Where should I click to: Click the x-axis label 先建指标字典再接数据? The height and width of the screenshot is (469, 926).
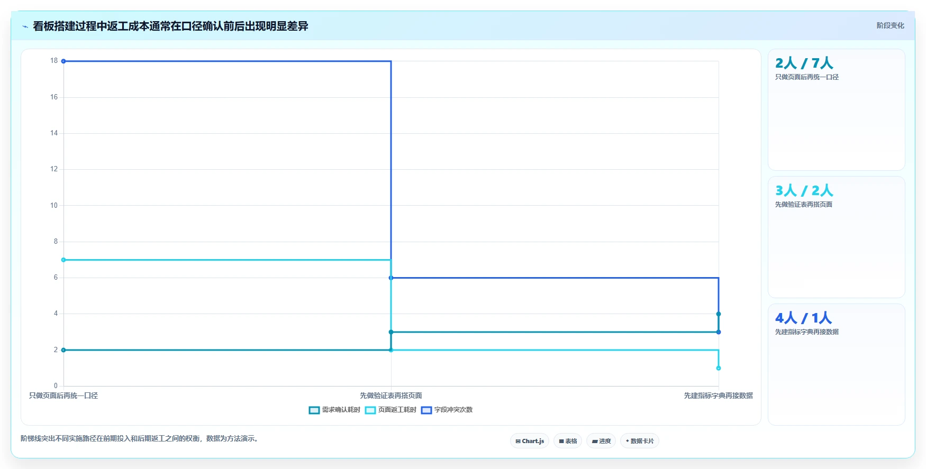click(x=719, y=396)
